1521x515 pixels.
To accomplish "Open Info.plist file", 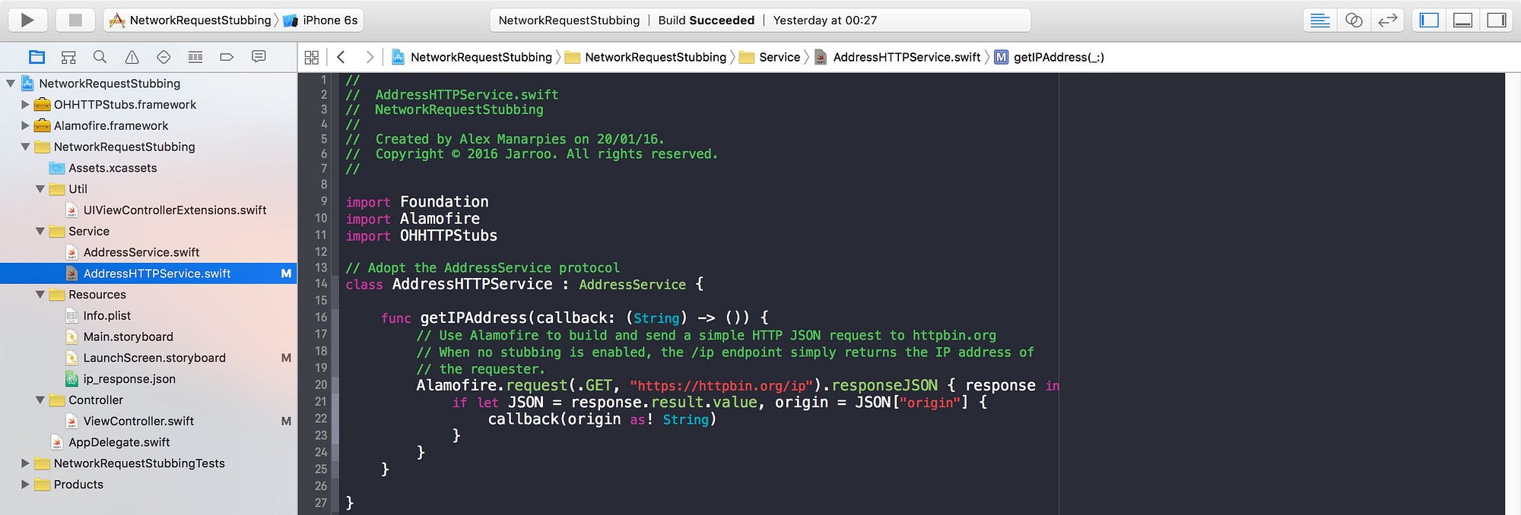I will [107, 316].
